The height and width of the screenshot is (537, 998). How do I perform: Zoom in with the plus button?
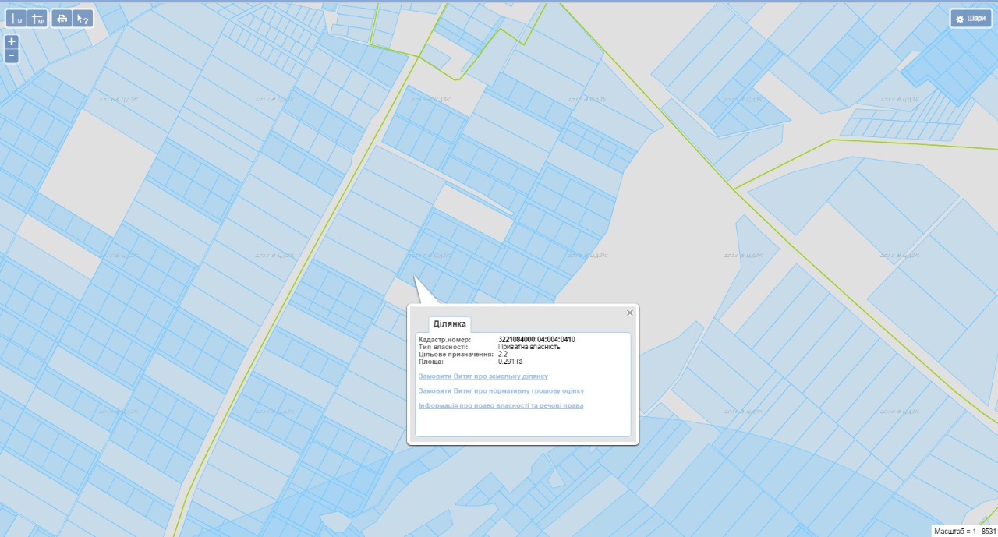[x=11, y=42]
